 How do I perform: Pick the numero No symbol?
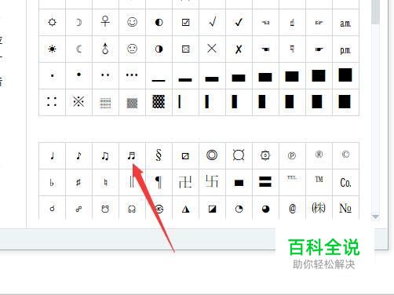point(345,208)
